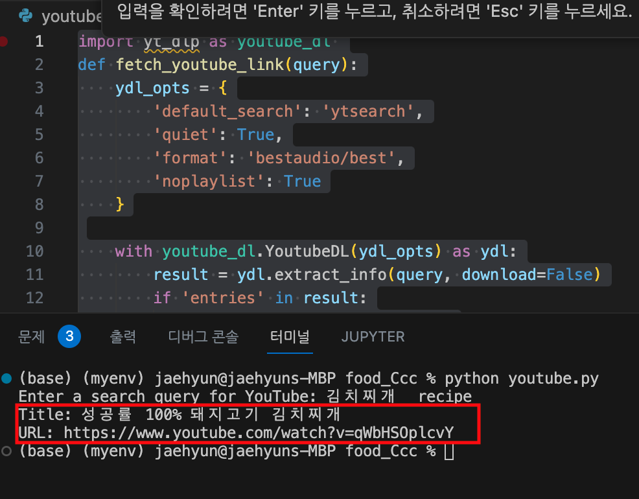Click line number 10 in the gutter
This screenshot has height=499, width=639.
coord(34,251)
